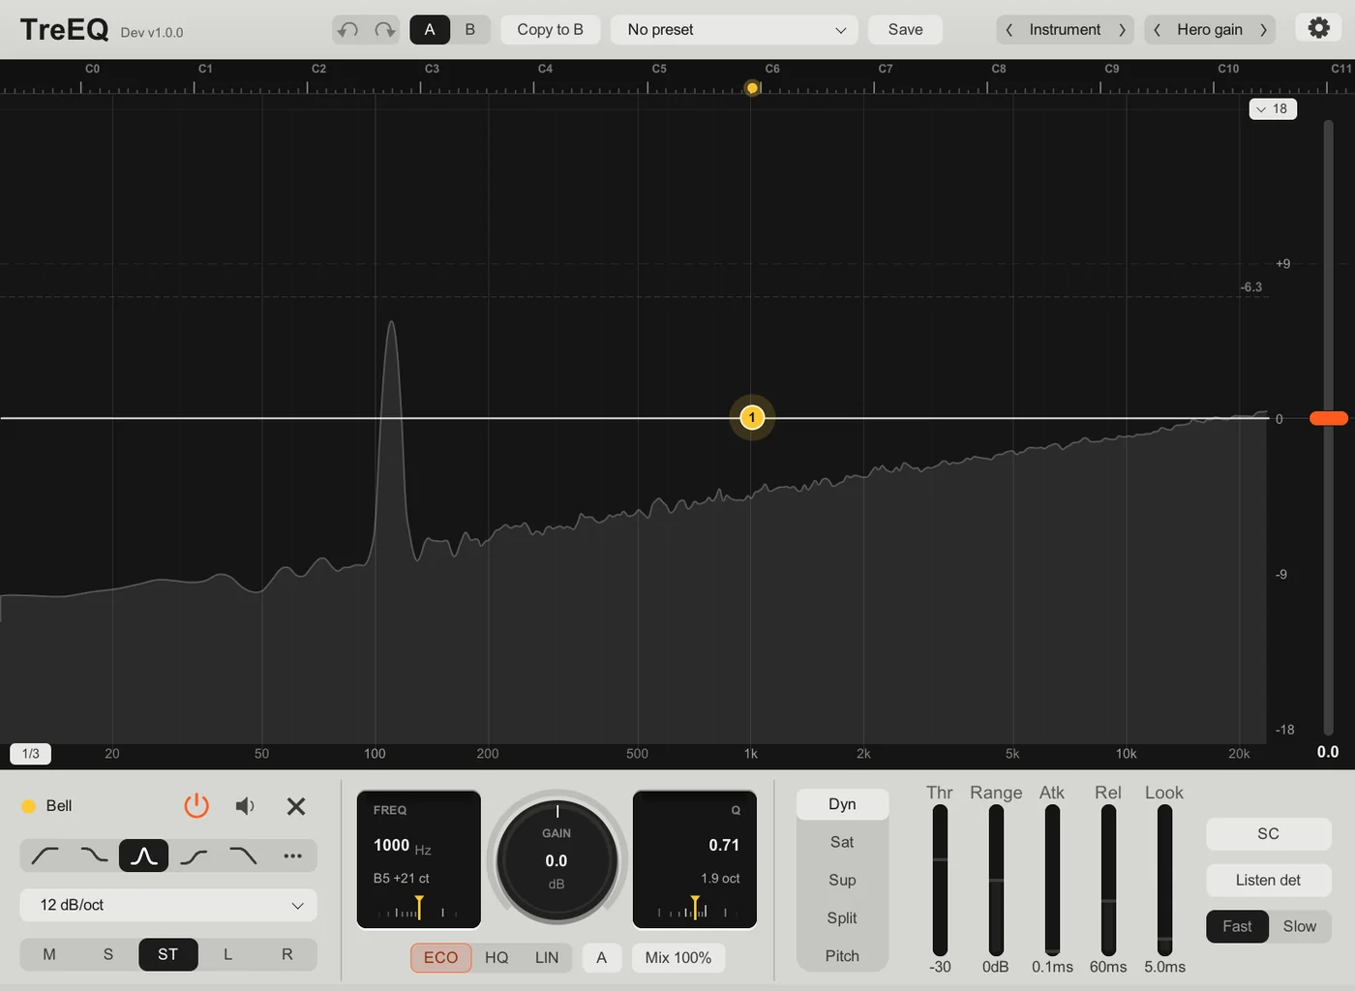Viewport: 1355px width, 991px height.
Task: Select the high-shelf filter shape icon
Action: pos(194,856)
